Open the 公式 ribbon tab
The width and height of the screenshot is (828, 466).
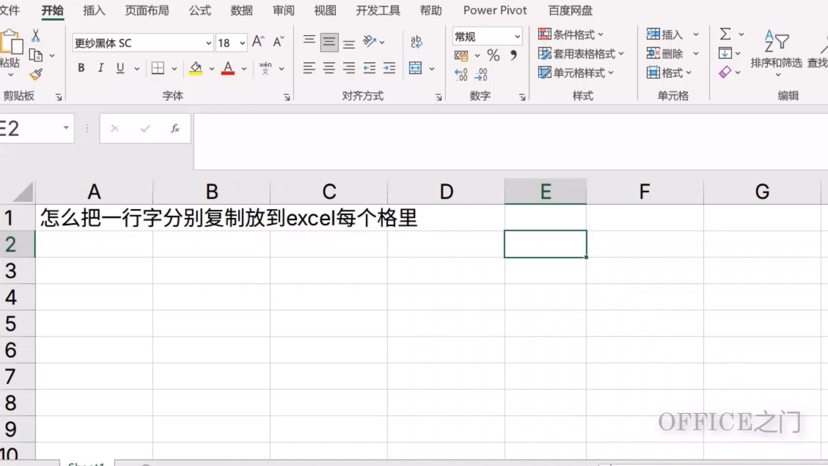tap(200, 10)
